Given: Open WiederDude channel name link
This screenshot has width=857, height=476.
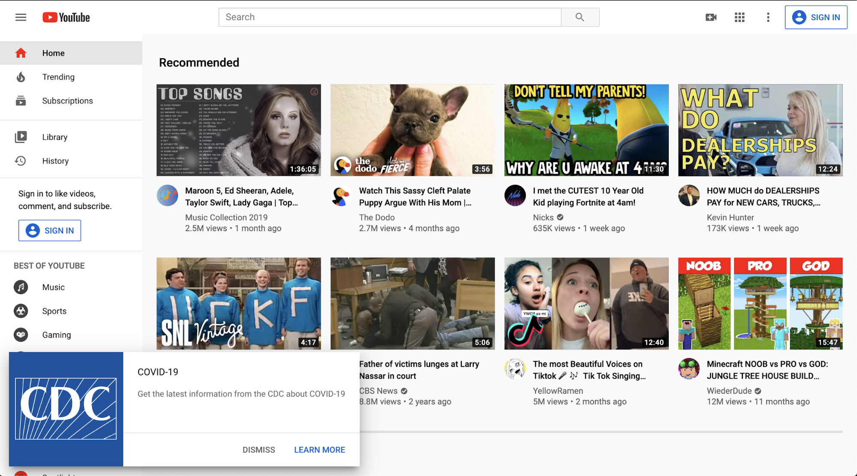Looking at the screenshot, I should pyautogui.click(x=729, y=391).
